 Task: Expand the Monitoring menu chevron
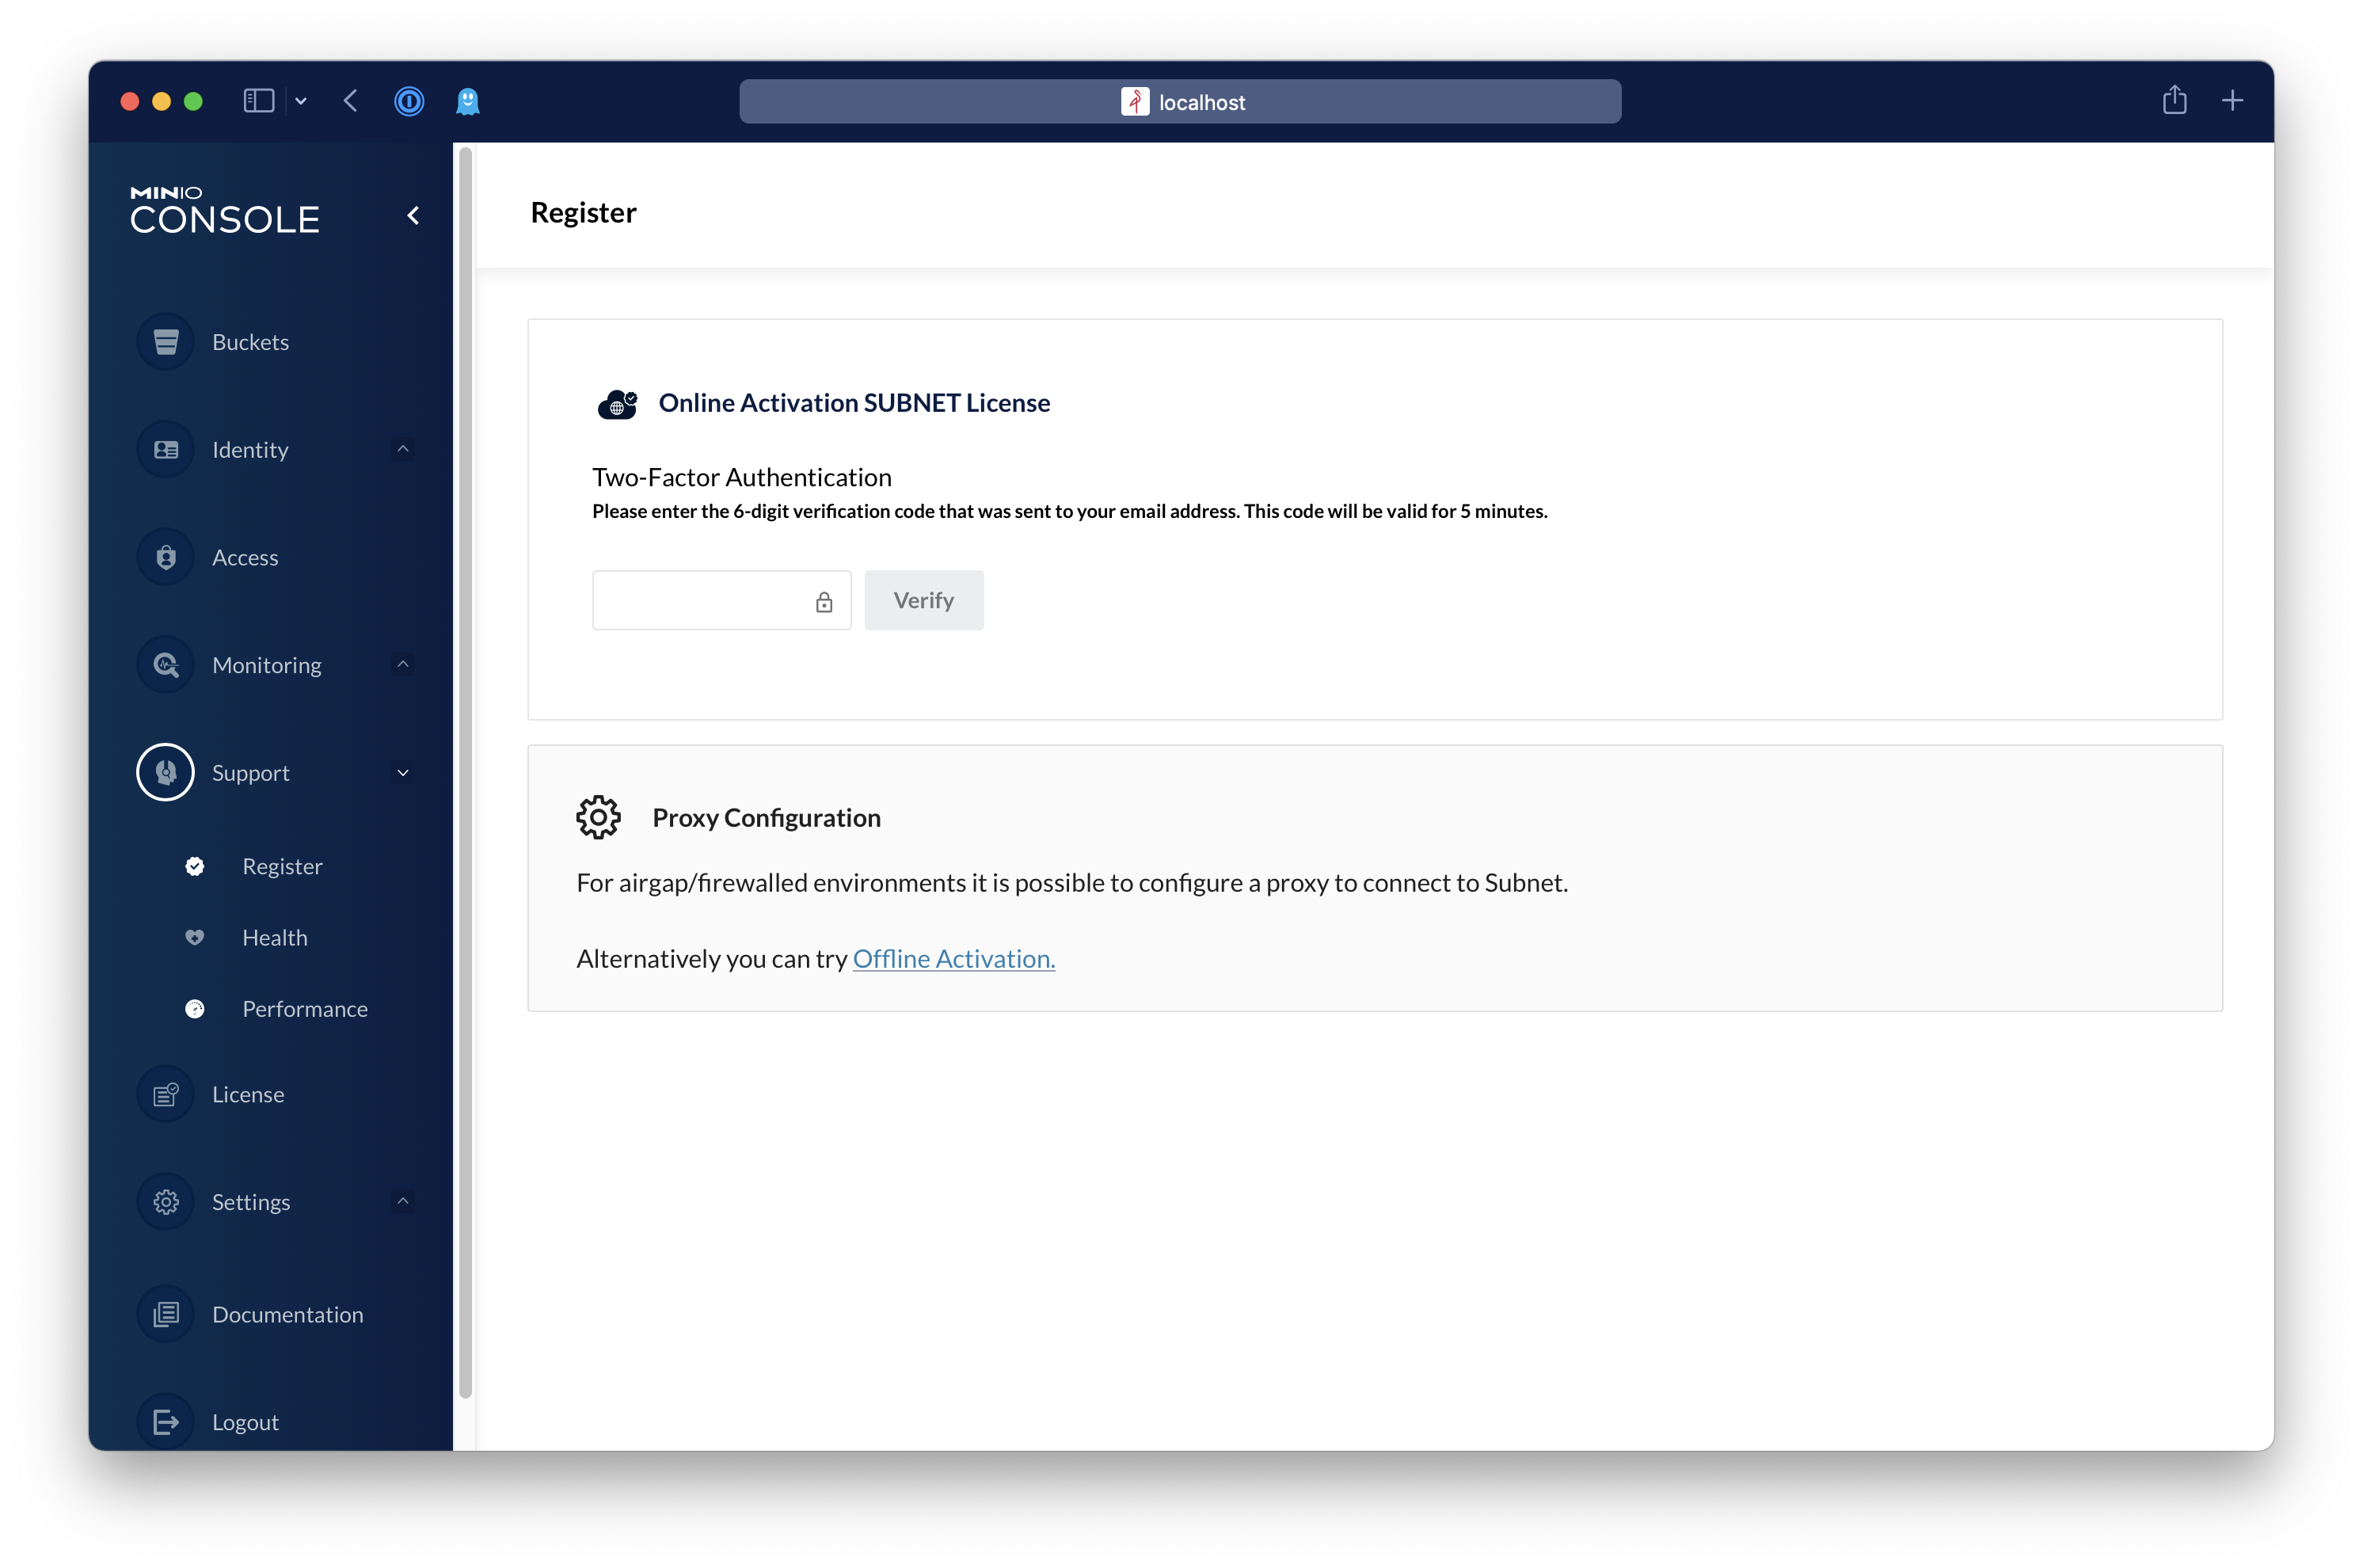403,665
